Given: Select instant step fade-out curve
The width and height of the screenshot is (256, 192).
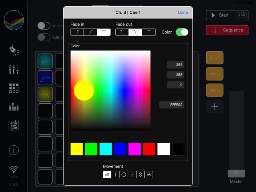Looking at the screenshot, I should coord(122,32).
